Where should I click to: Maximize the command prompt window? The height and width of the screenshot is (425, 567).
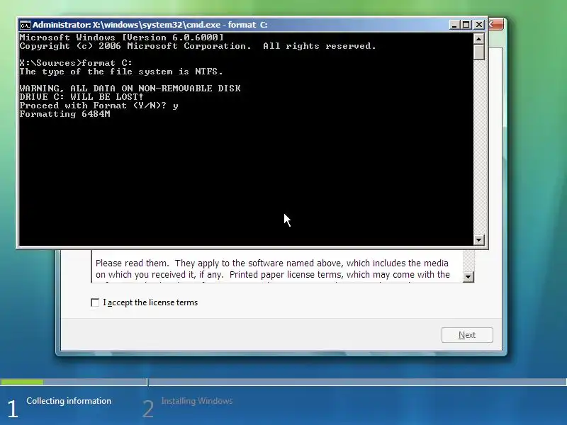[466, 25]
